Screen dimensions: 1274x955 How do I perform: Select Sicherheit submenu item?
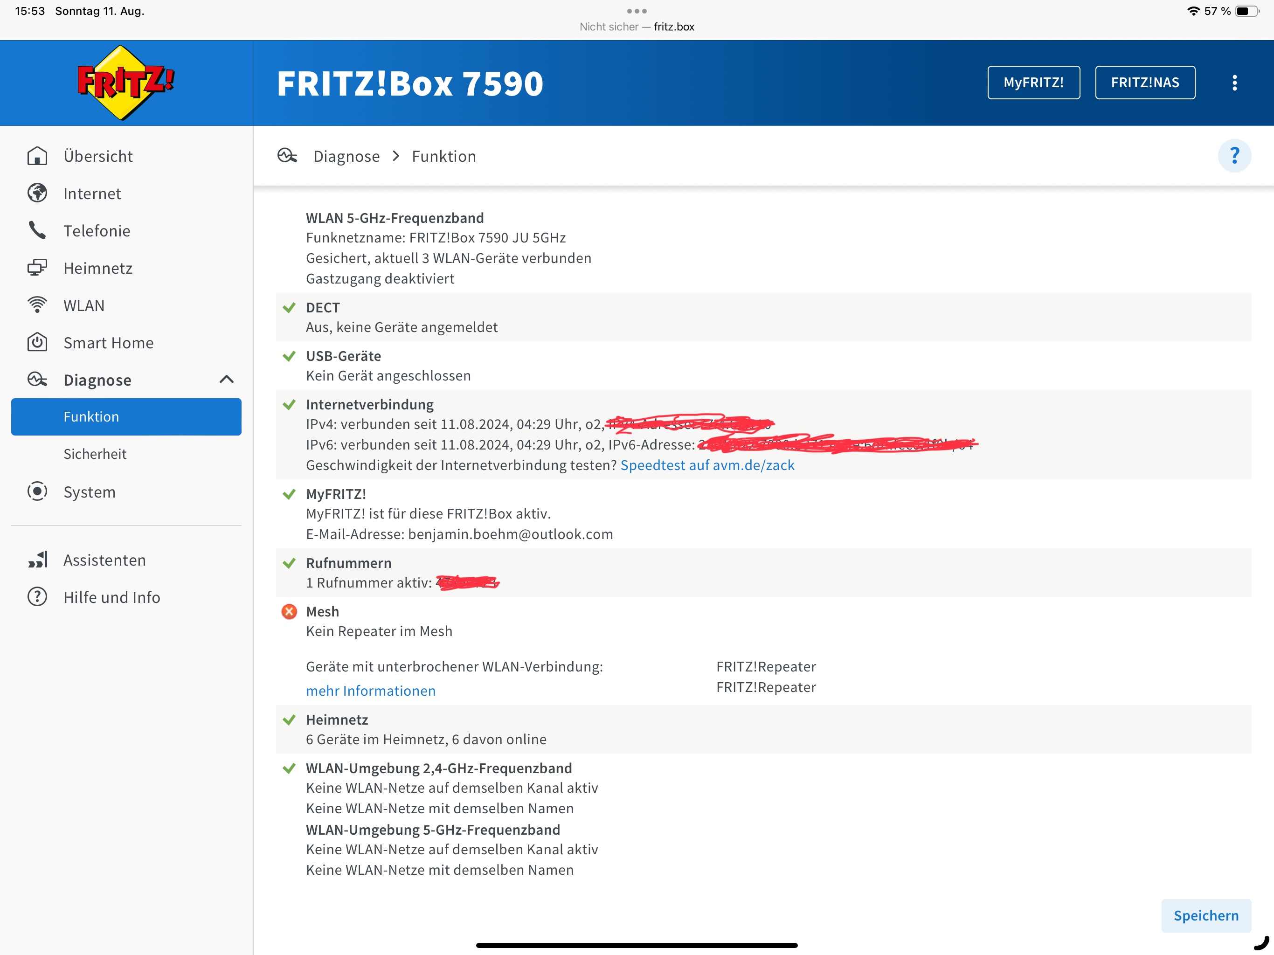(x=95, y=454)
